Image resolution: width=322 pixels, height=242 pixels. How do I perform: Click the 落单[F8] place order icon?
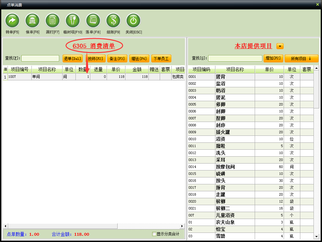point(93,21)
